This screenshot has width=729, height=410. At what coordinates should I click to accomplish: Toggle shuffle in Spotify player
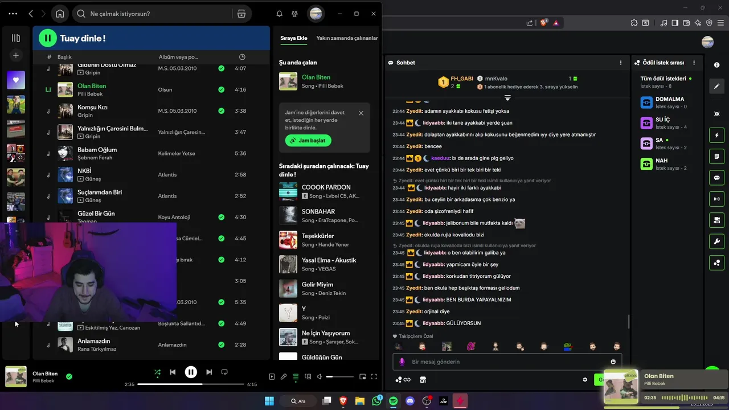pyautogui.click(x=157, y=372)
